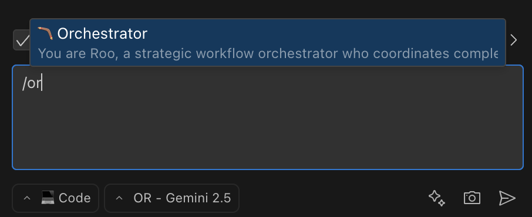Click the up caret beside OR - Gemini 2.5
The image size is (532, 217).
[x=119, y=198]
